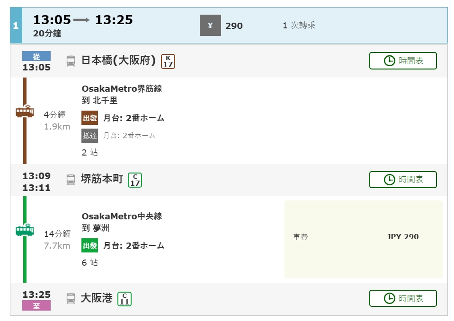Click the K17 station code badge
The image size is (454, 321).
(x=168, y=61)
